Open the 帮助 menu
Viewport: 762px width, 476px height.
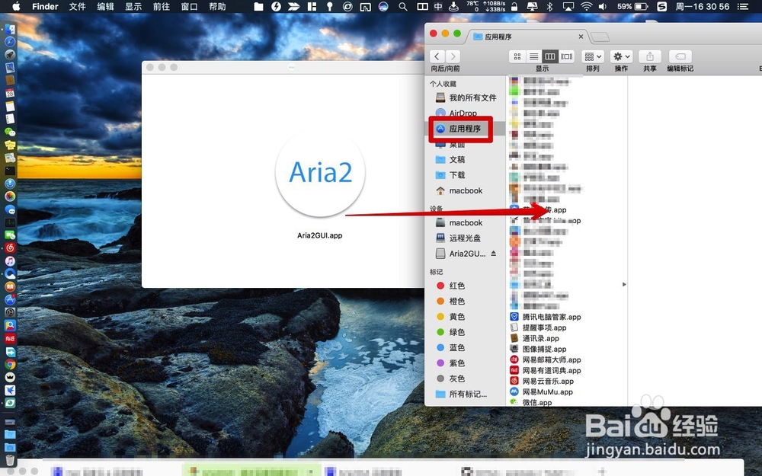pyautogui.click(x=217, y=6)
